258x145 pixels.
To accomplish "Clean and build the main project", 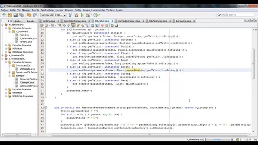I will 76,15.
